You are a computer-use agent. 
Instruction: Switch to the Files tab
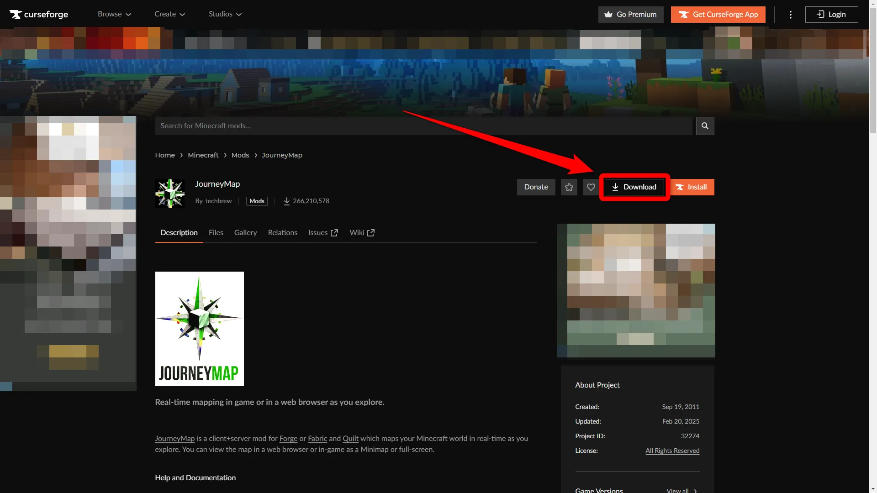tap(216, 232)
